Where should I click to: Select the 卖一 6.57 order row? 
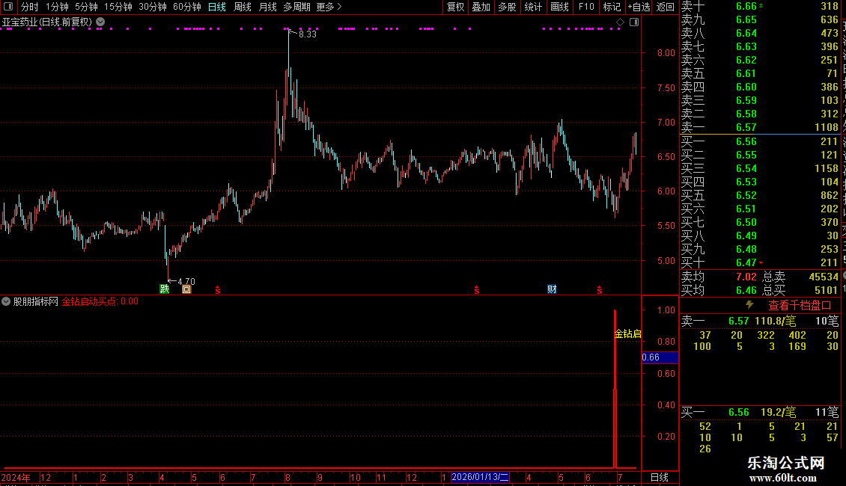[760, 127]
